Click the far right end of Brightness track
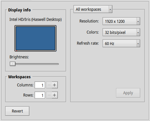The image size is (150, 121). click(x=58, y=64)
